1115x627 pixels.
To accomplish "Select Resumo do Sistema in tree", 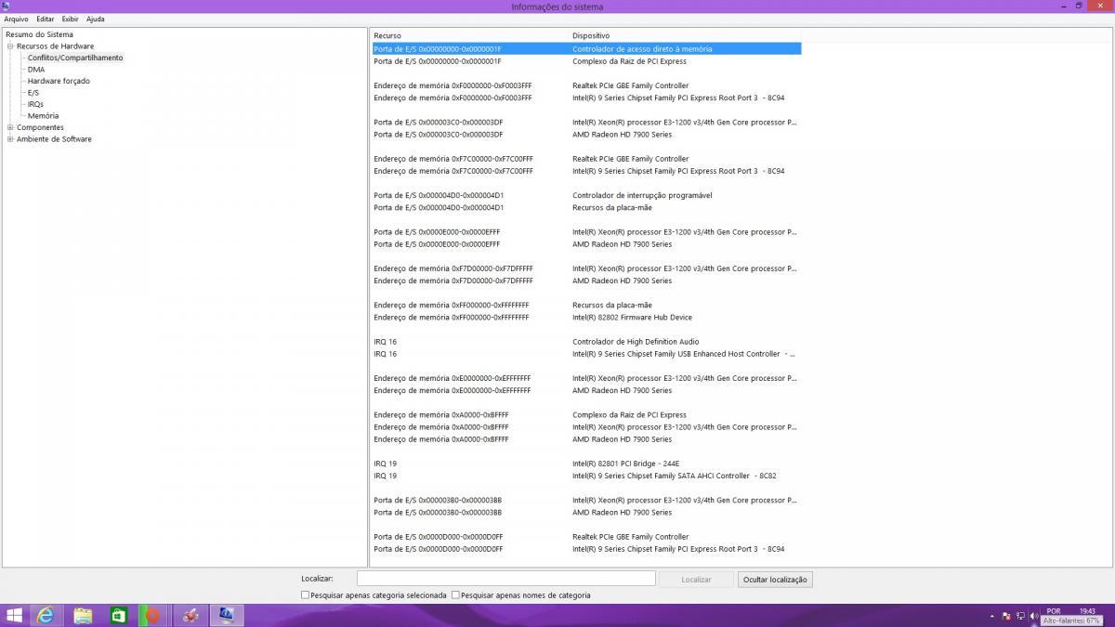I will click(x=39, y=34).
